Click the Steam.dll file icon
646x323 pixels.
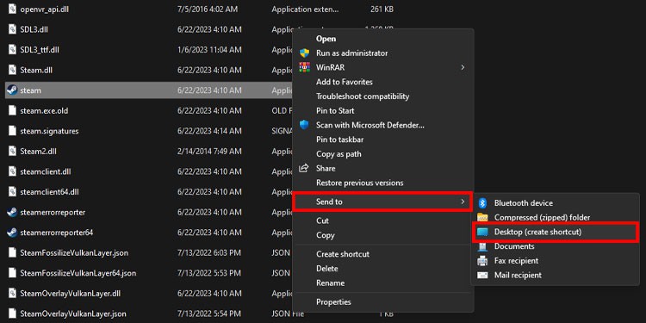tap(12, 70)
